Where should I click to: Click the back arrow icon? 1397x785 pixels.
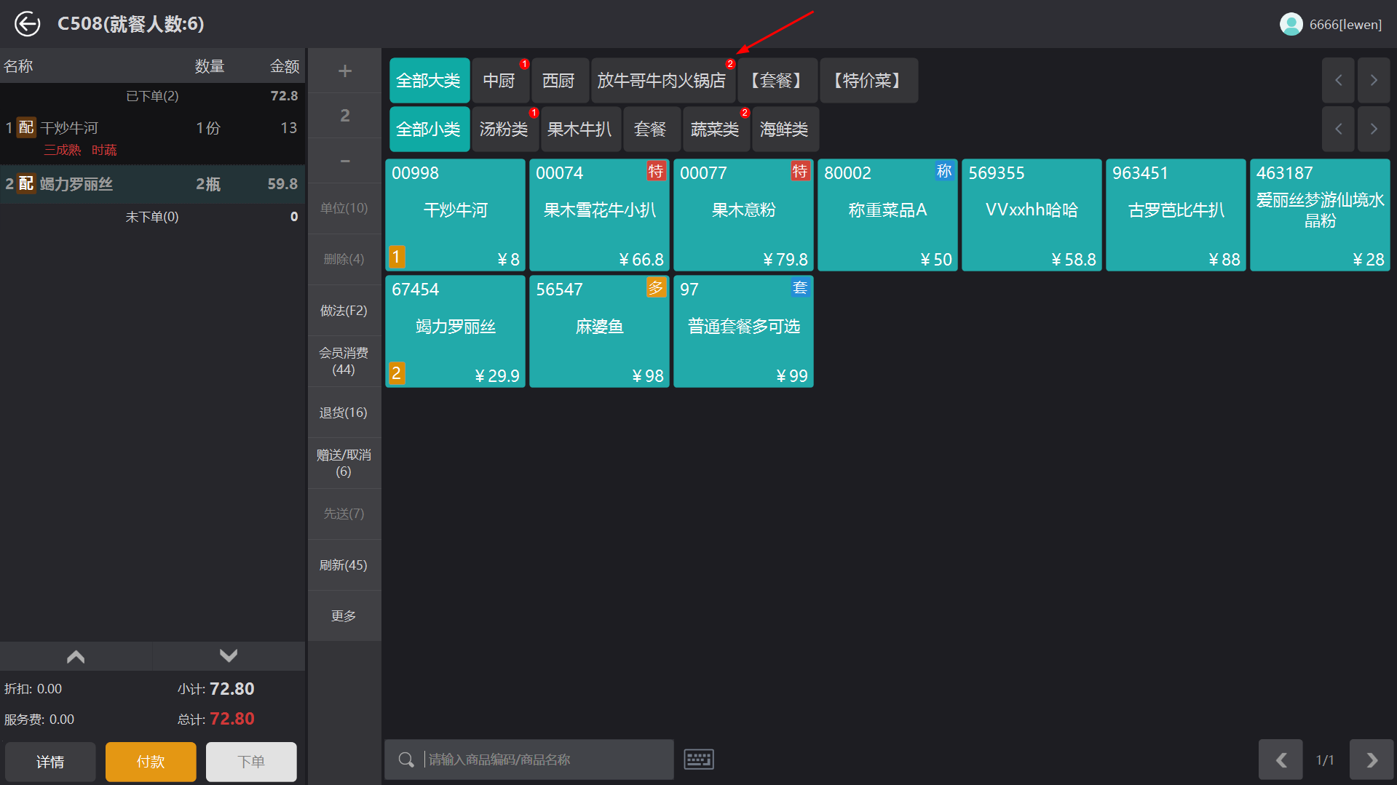click(x=28, y=24)
